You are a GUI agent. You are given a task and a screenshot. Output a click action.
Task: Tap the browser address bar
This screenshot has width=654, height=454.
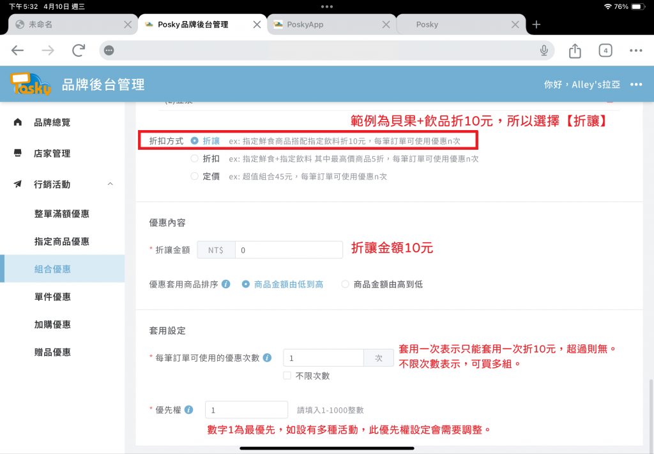click(327, 50)
